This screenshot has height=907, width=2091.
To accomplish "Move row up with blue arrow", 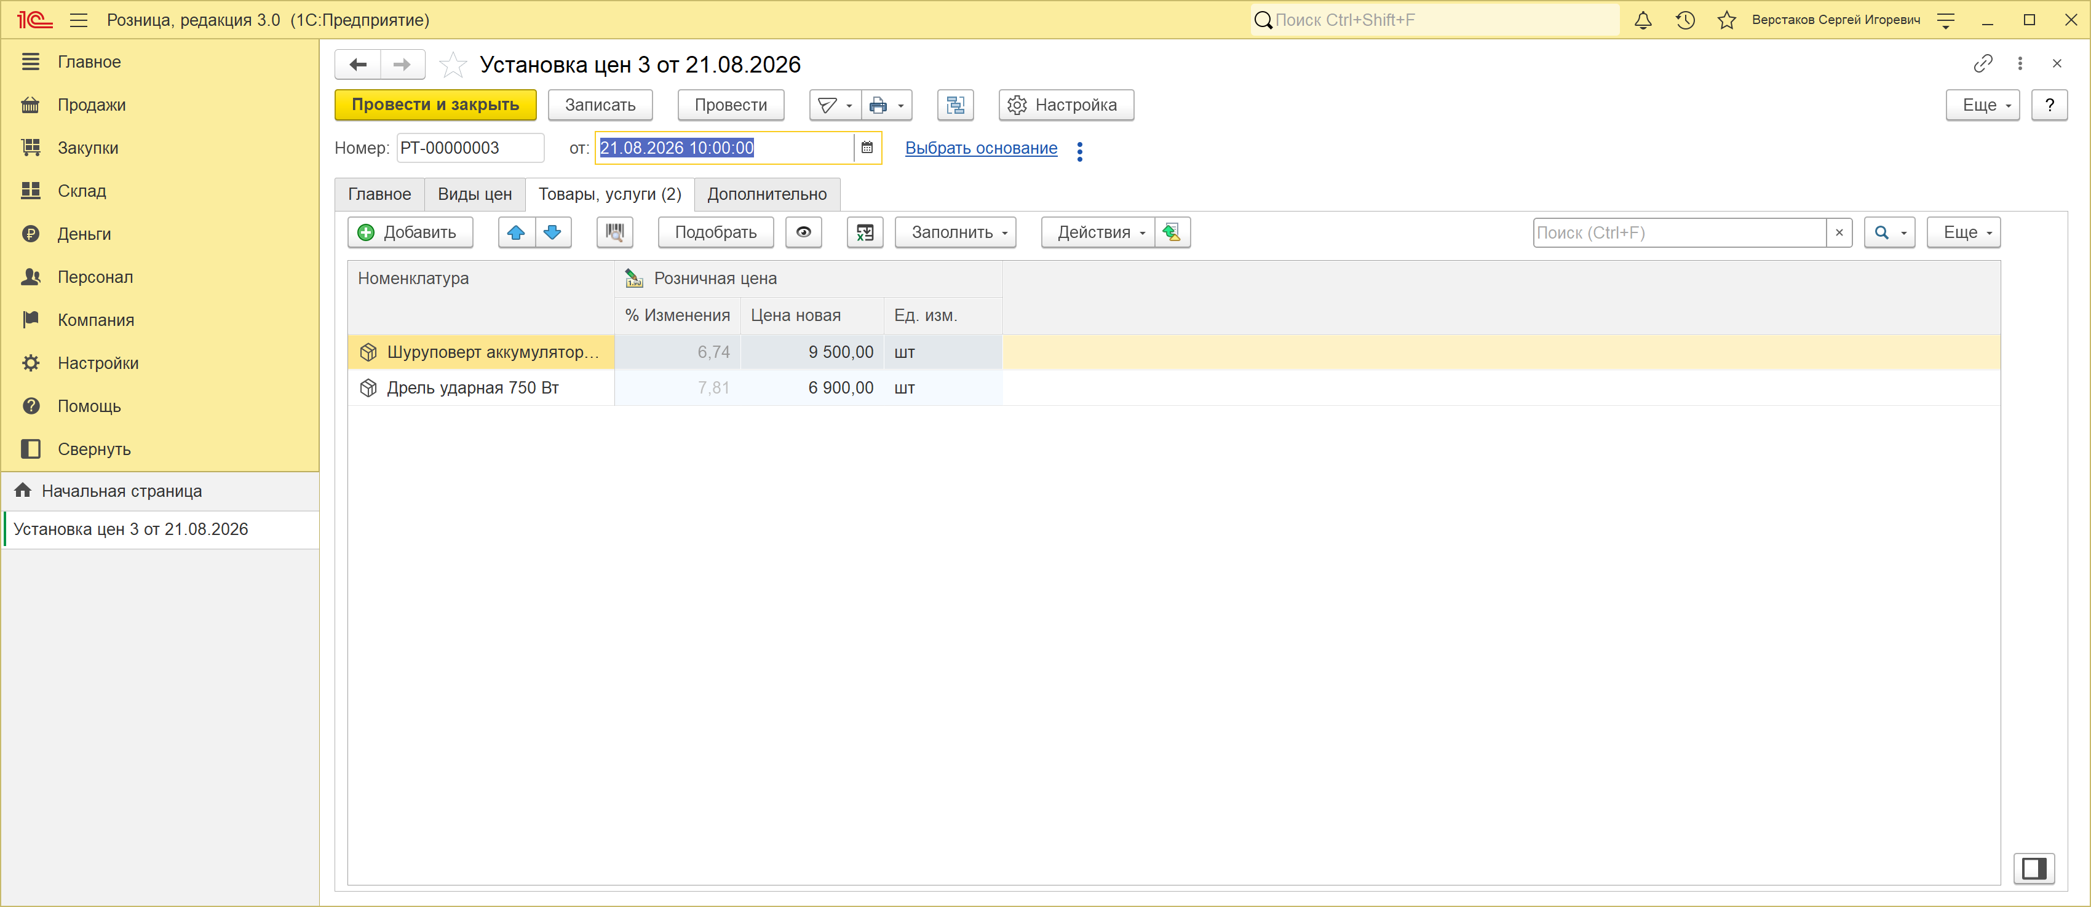I will [x=516, y=233].
